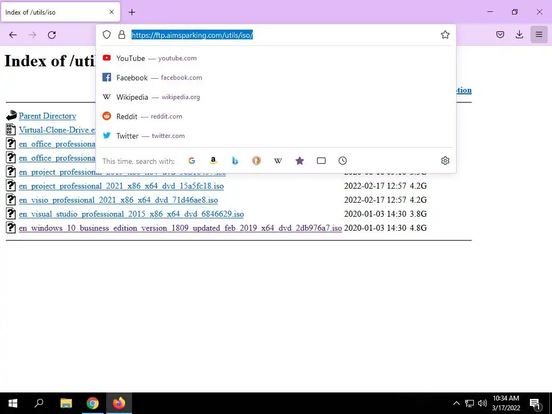The image size is (552, 414).
Task: Search with Wikipedia one-off icon
Action: pyautogui.click(x=278, y=161)
